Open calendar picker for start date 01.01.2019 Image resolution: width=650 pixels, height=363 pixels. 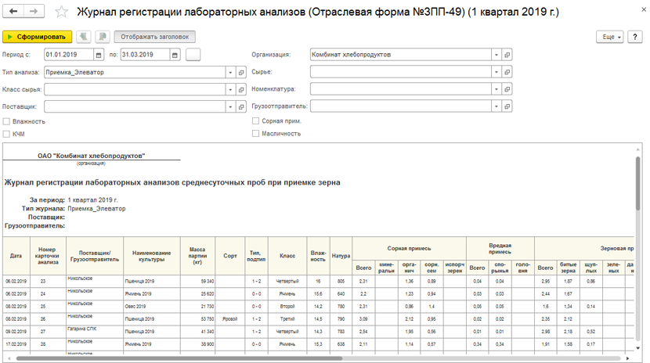(99, 55)
